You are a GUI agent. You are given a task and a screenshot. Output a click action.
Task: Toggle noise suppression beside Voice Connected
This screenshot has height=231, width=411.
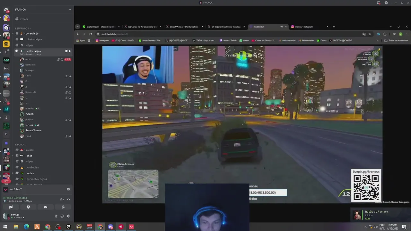62,199
